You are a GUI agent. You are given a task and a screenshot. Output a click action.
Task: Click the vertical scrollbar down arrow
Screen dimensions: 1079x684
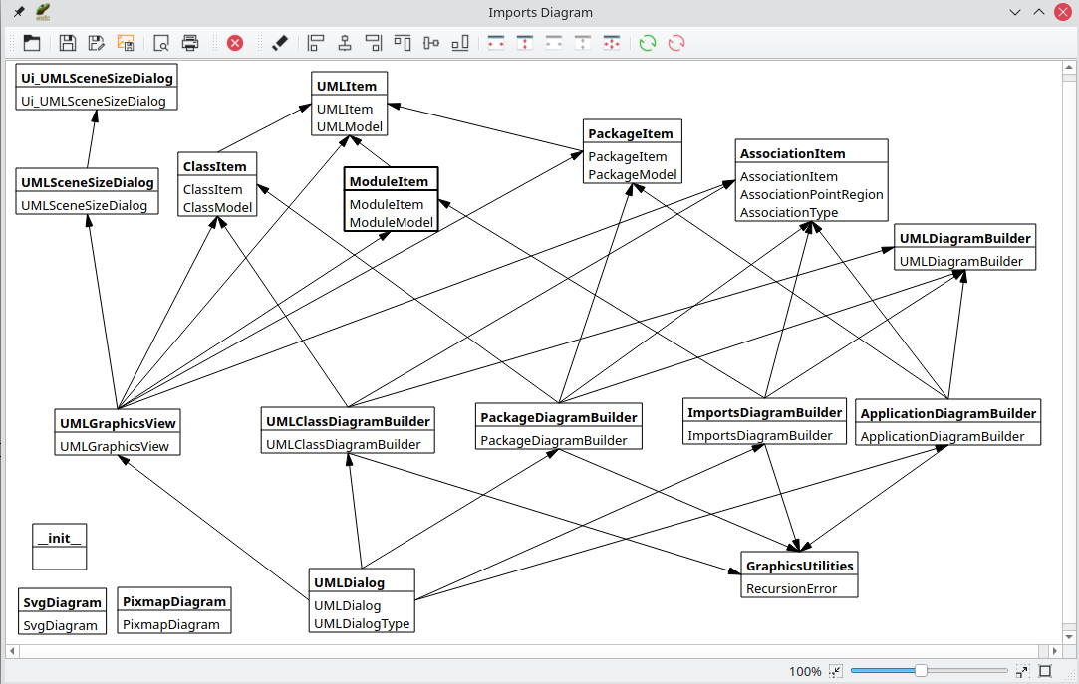[x=1068, y=635]
